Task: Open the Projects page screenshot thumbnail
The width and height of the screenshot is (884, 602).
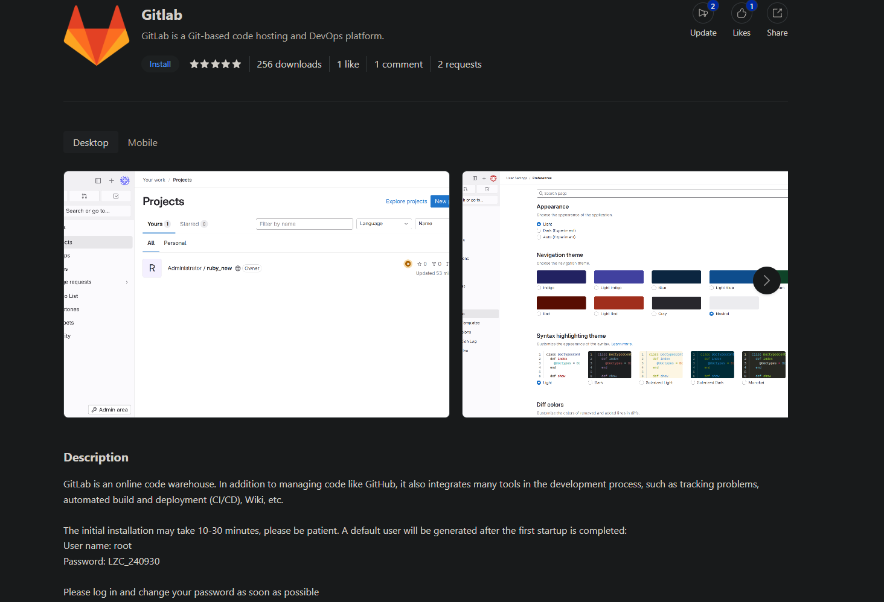Action: pos(257,294)
